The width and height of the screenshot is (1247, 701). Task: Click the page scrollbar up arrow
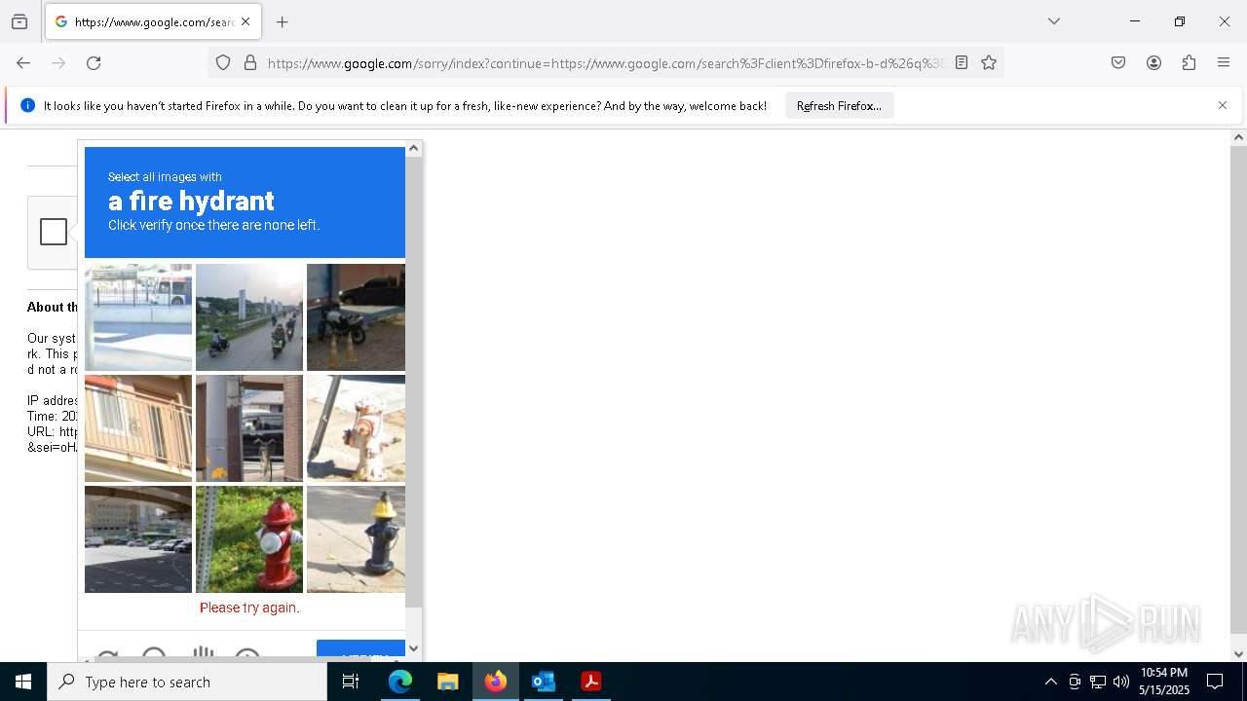coord(1238,137)
